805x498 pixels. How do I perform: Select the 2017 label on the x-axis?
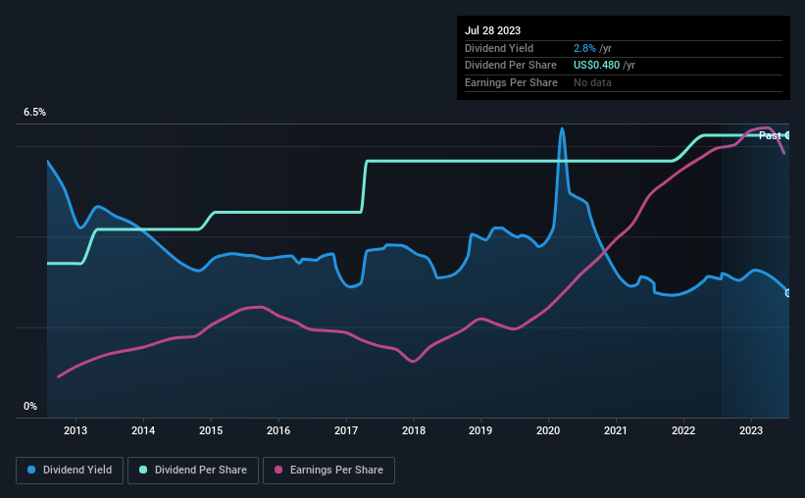point(346,430)
